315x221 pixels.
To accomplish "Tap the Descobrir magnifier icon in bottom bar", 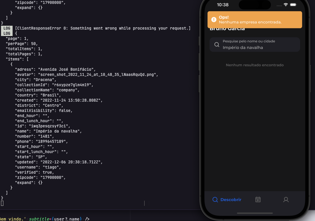I will coord(215,200).
